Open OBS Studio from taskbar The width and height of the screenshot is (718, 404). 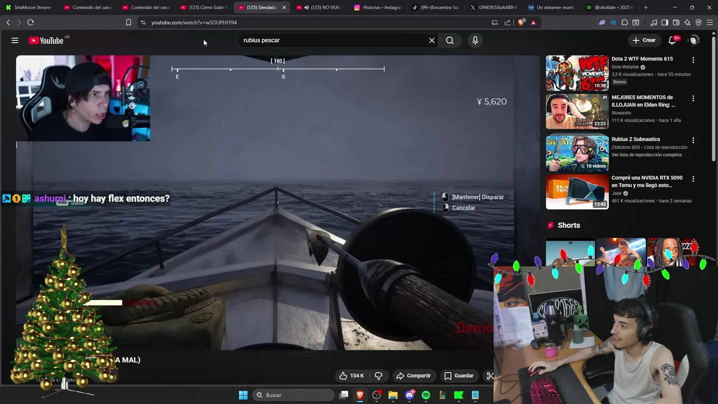376,395
